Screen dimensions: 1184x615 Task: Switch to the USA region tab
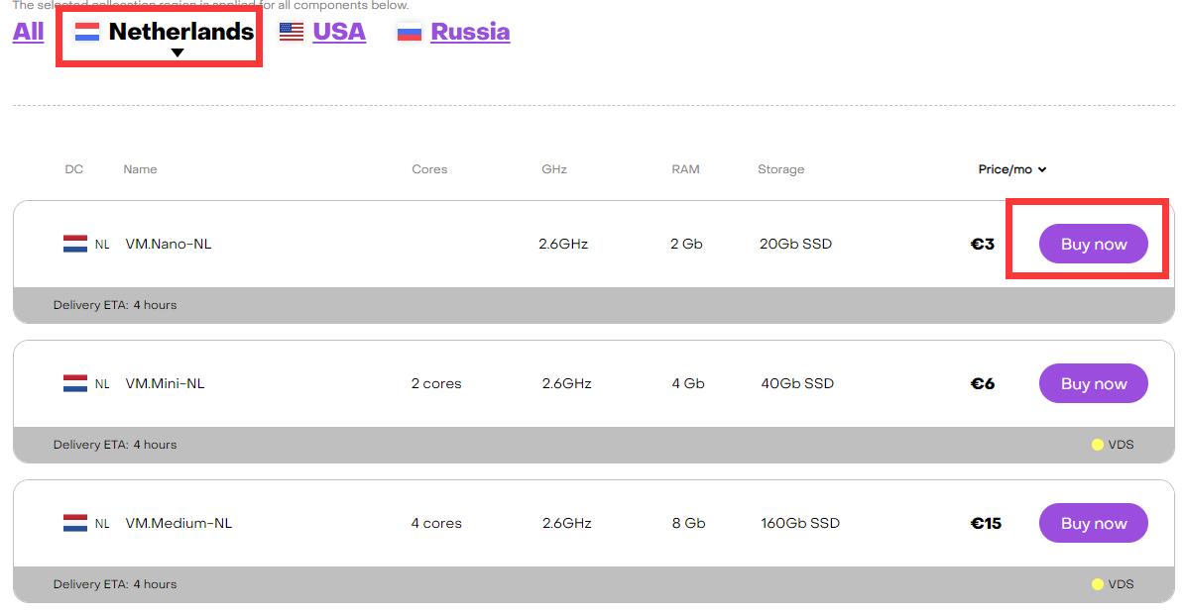click(x=339, y=32)
